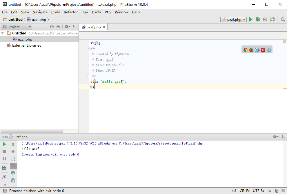The height and width of the screenshot is (194, 287).
Task: Click the up arrow in Run console
Action: pyautogui.click(x=13, y=144)
